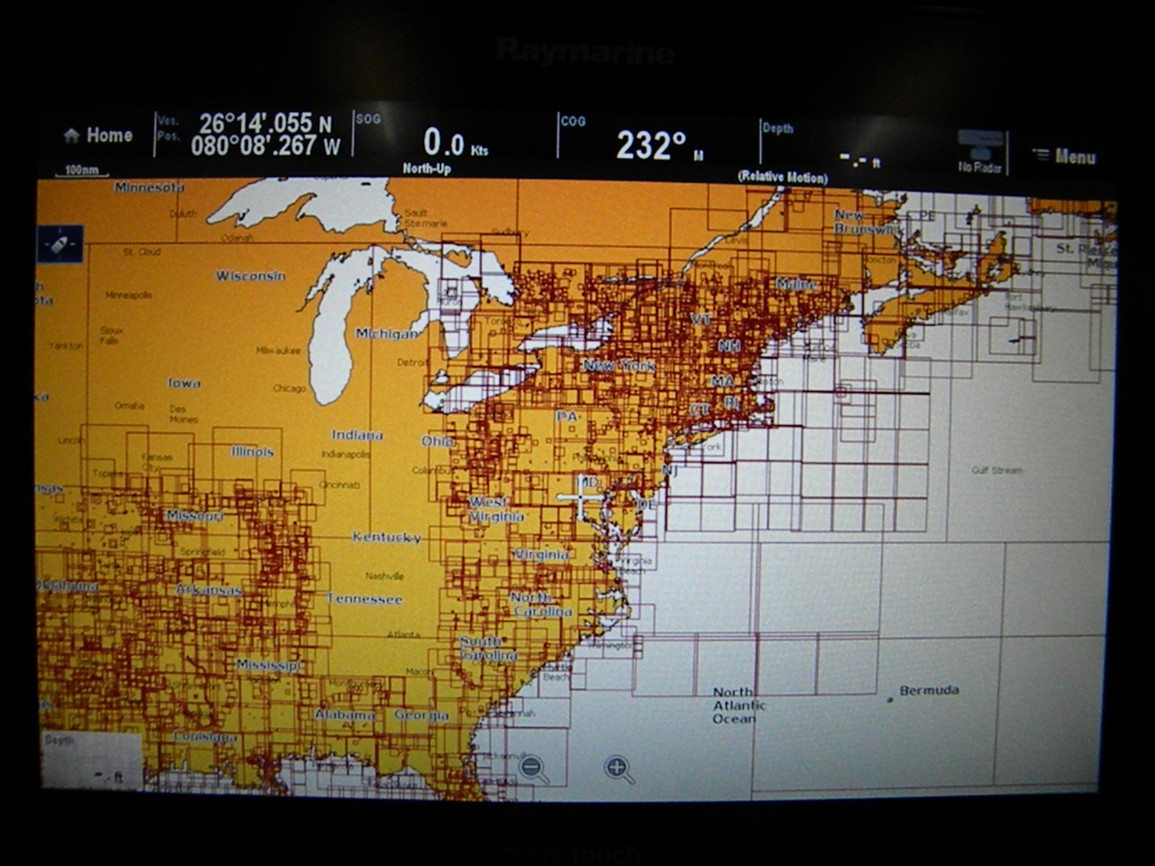Viewport: 1155px width, 866px height.
Task: Tap the Home house icon
Action: click(72, 135)
